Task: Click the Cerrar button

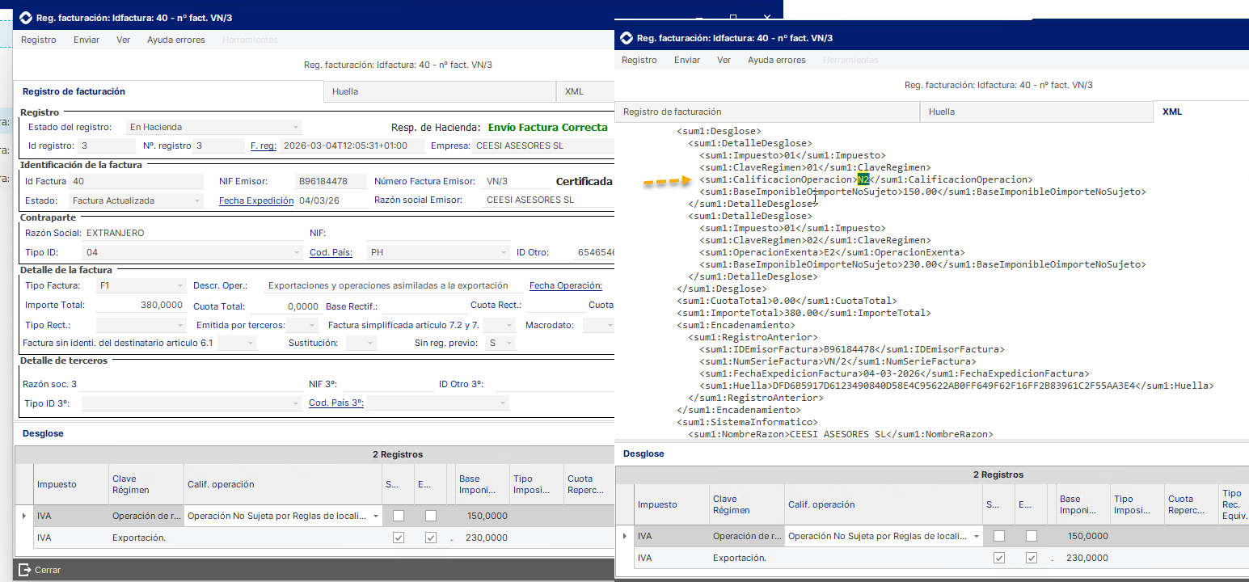Action: 40,570
